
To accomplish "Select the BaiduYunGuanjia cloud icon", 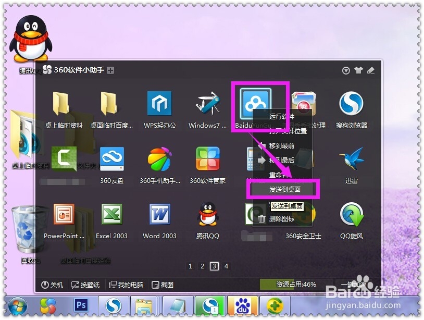I will [255, 104].
